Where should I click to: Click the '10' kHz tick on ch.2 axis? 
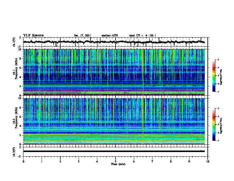(20, 98)
